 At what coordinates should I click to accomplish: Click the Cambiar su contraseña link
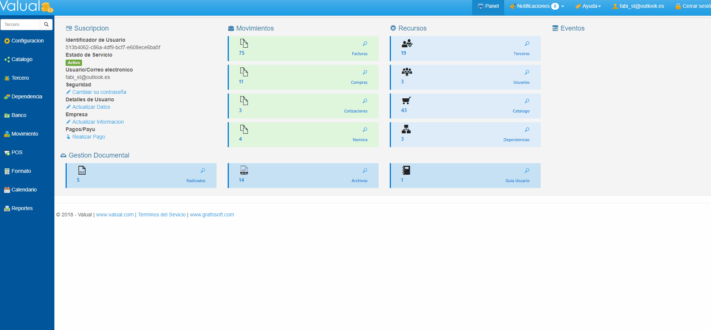(99, 92)
